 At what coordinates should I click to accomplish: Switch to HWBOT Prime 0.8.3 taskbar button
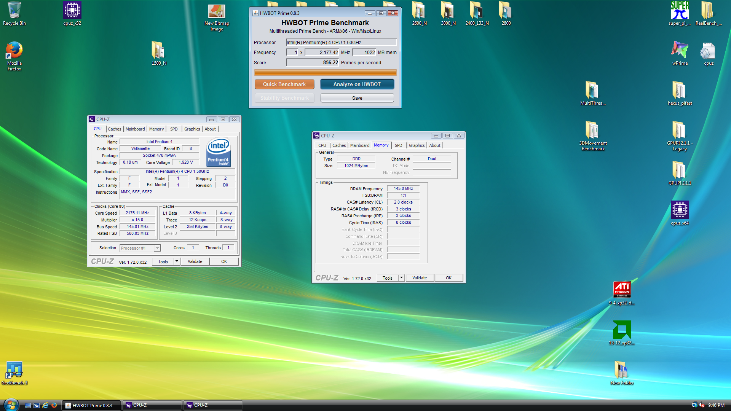coord(91,405)
